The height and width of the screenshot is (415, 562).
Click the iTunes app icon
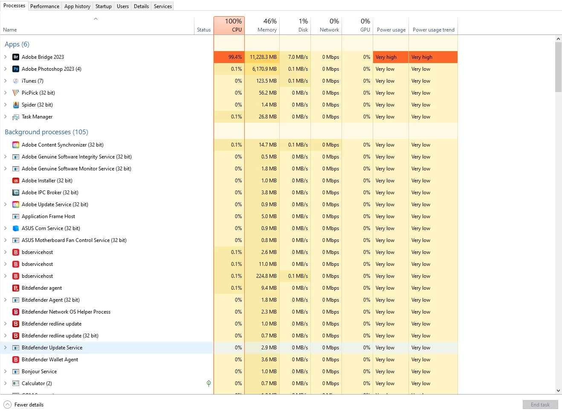click(x=16, y=81)
